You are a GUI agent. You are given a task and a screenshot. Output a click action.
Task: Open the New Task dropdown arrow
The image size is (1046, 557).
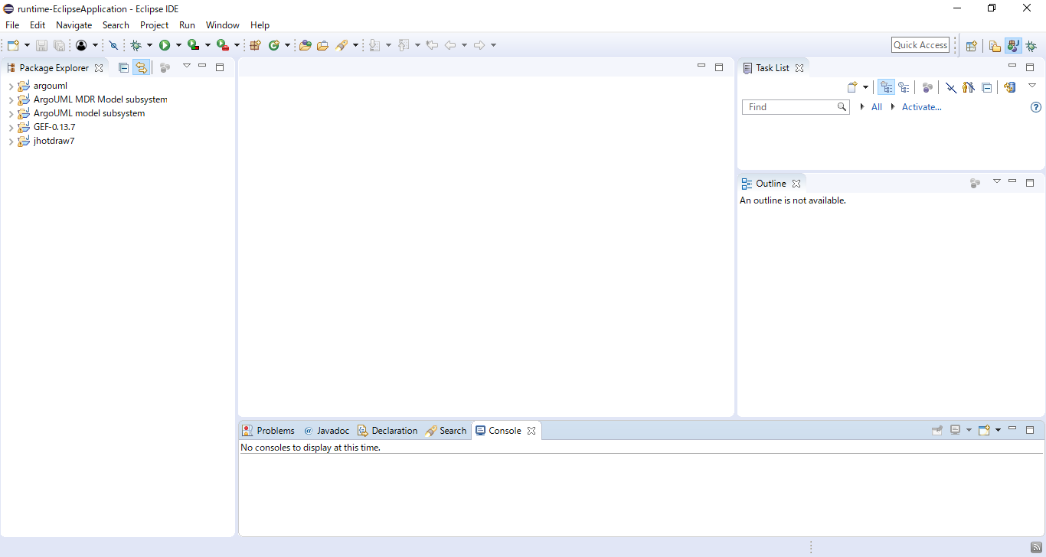coord(866,87)
